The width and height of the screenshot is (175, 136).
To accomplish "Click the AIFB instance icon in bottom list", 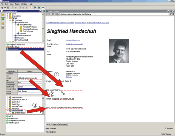I will [7, 116].
